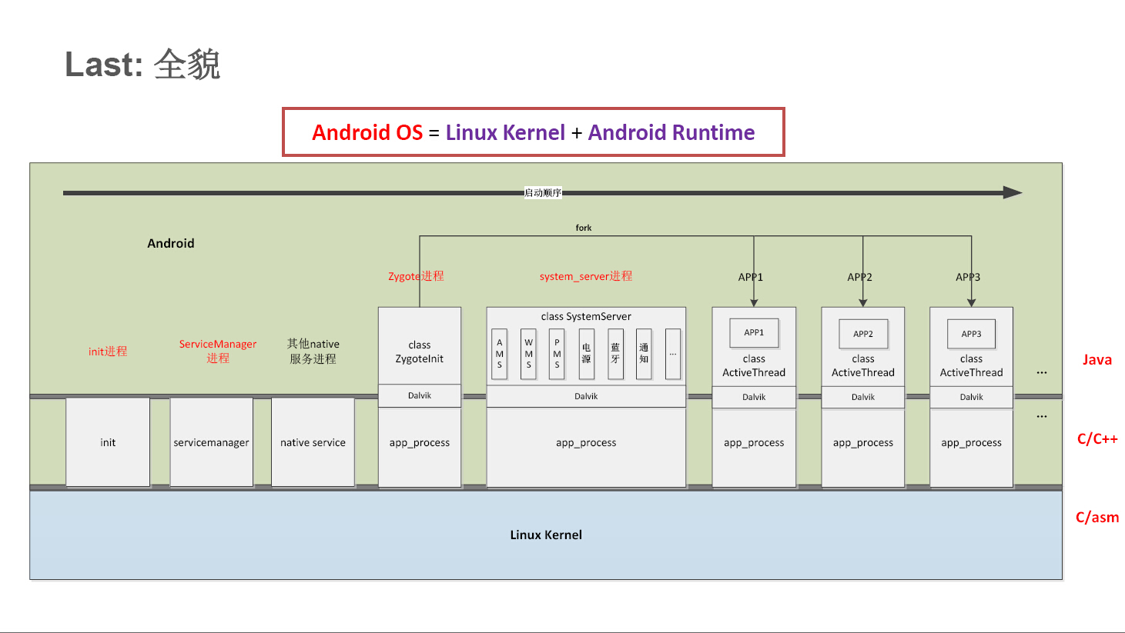The width and height of the screenshot is (1125, 633).
Task: Click the "PMS" service box
Action: coord(557,354)
